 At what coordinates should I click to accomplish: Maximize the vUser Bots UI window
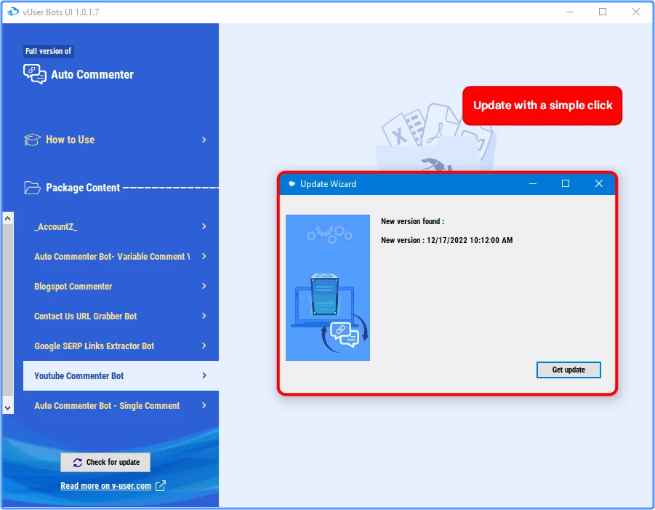pyautogui.click(x=603, y=12)
